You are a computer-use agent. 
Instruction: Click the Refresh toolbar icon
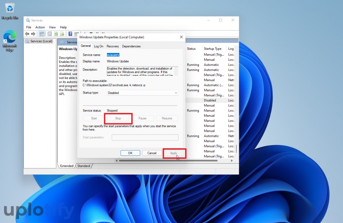[x=56, y=34]
